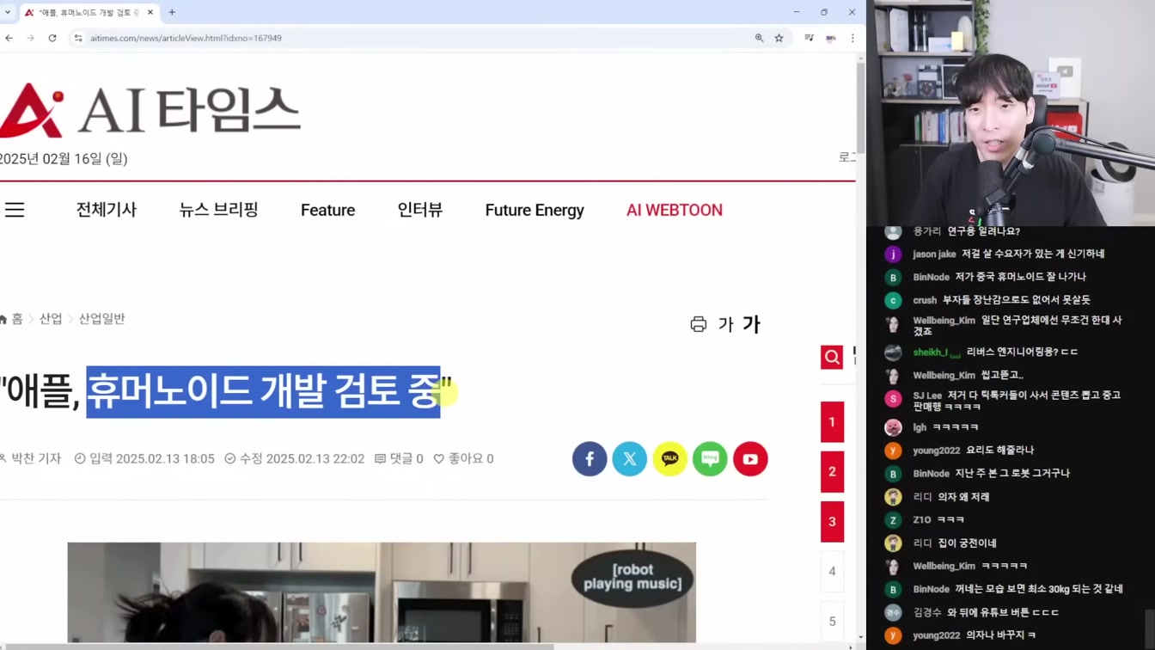Open site info icon in address bar
Screen dimensions: 1155x650
[78, 38]
